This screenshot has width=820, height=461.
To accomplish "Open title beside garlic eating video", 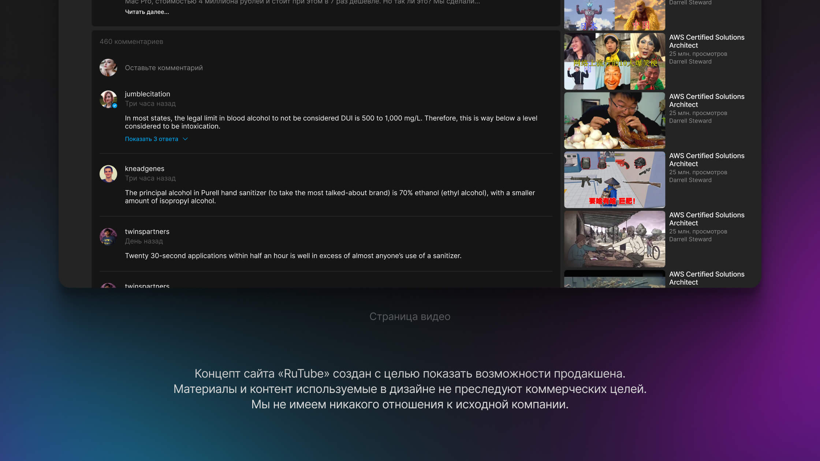I will [707, 101].
